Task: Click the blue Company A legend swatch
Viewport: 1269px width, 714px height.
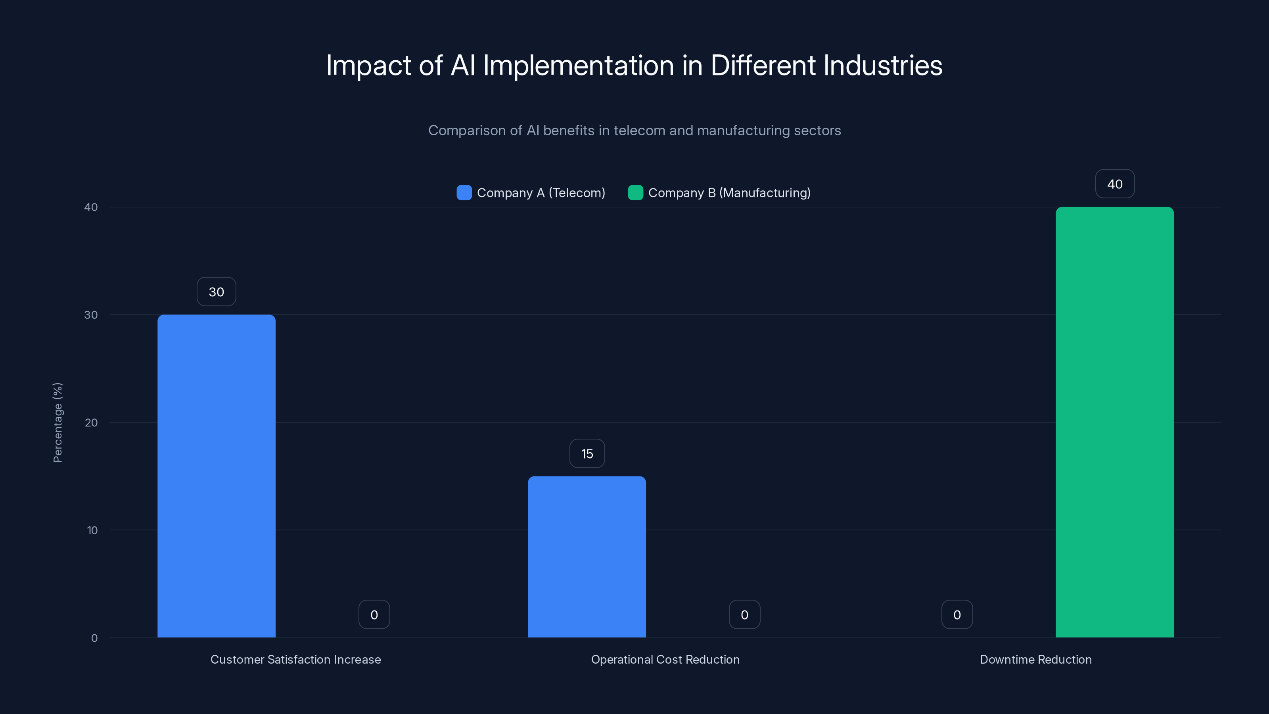Action: pos(464,193)
